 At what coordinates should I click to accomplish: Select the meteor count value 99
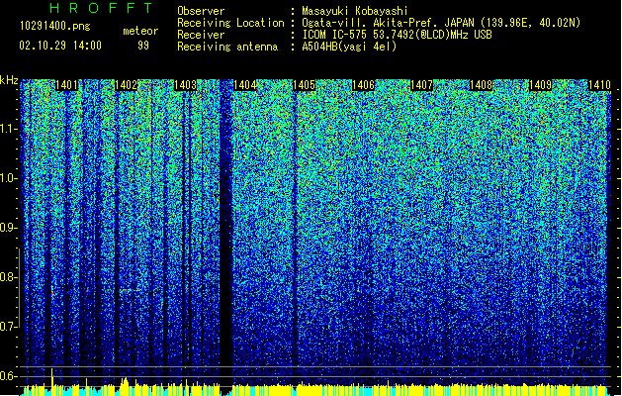pos(143,46)
